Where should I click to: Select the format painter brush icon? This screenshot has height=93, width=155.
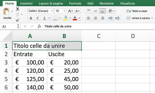point(18,20)
